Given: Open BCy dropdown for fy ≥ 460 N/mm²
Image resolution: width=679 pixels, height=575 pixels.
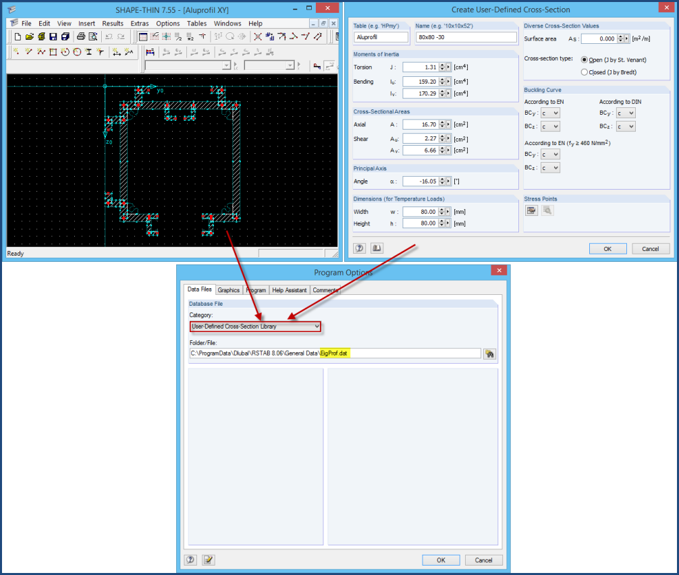Looking at the screenshot, I should [550, 154].
